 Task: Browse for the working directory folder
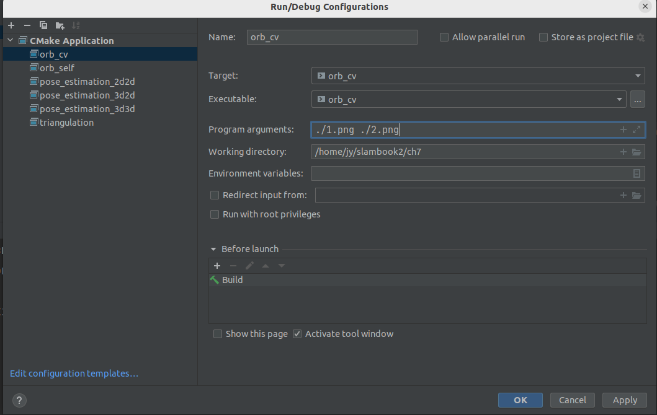[637, 152]
